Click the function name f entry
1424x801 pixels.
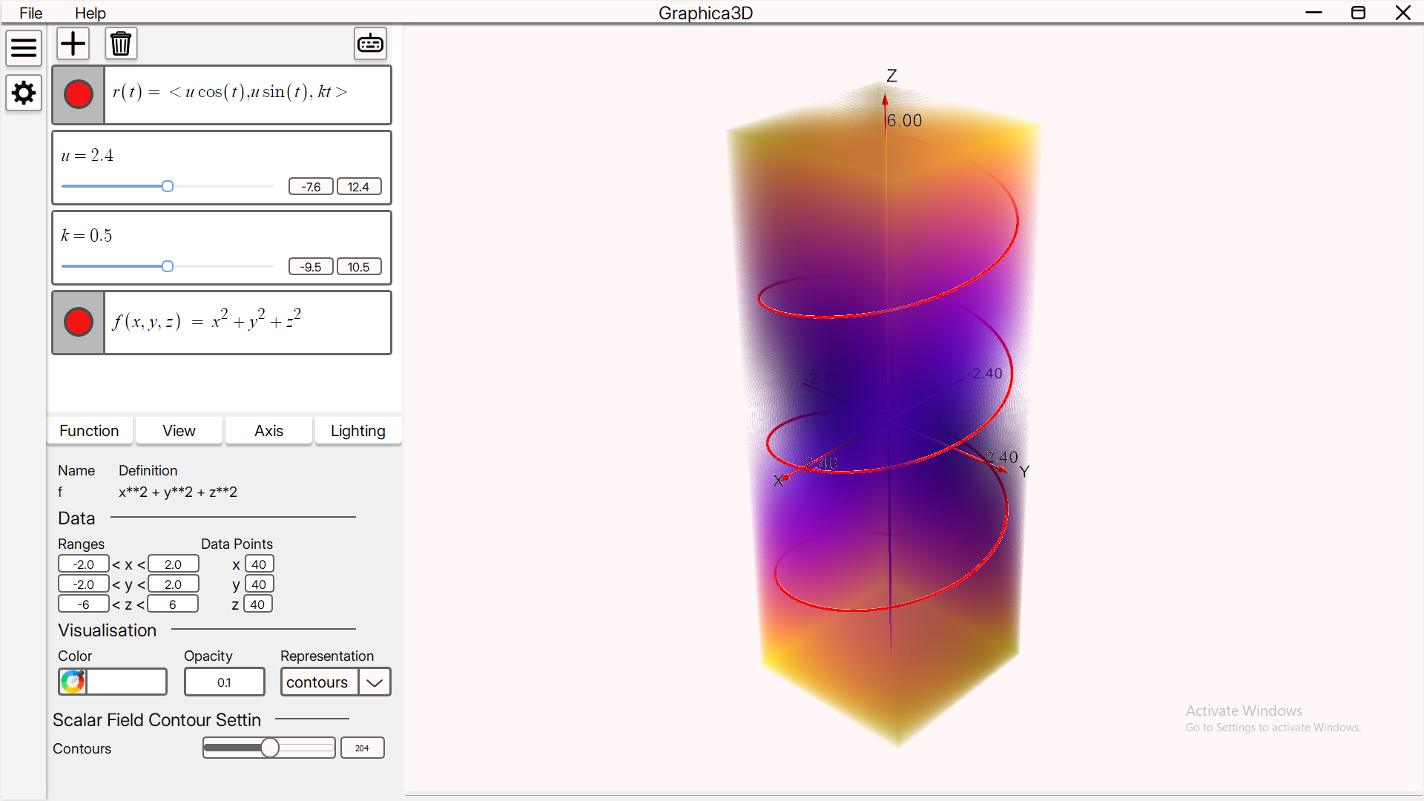coord(60,492)
